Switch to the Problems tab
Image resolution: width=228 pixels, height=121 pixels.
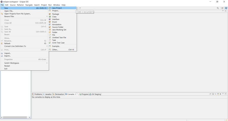(37, 94)
